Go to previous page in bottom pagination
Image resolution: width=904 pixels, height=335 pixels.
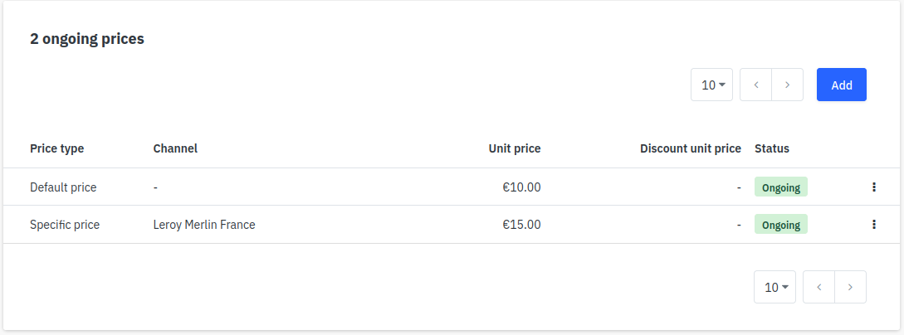pyautogui.click(x=819, y=287)
